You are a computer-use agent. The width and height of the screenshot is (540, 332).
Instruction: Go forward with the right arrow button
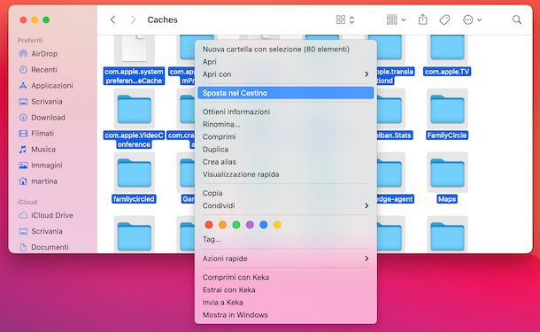(x=133, y=19)
